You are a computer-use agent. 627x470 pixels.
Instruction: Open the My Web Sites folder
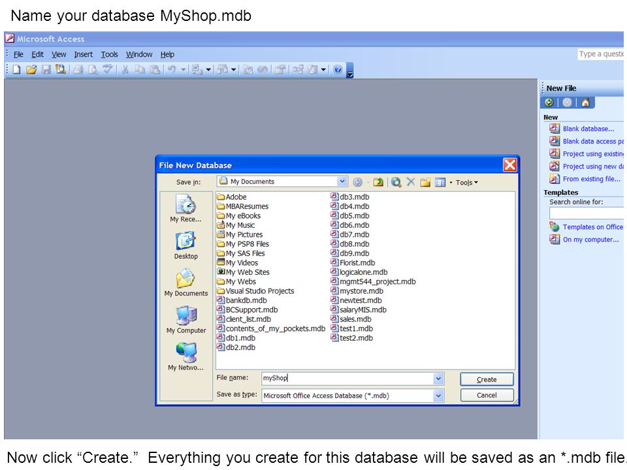pyautogui.click(x=243, y=272)
